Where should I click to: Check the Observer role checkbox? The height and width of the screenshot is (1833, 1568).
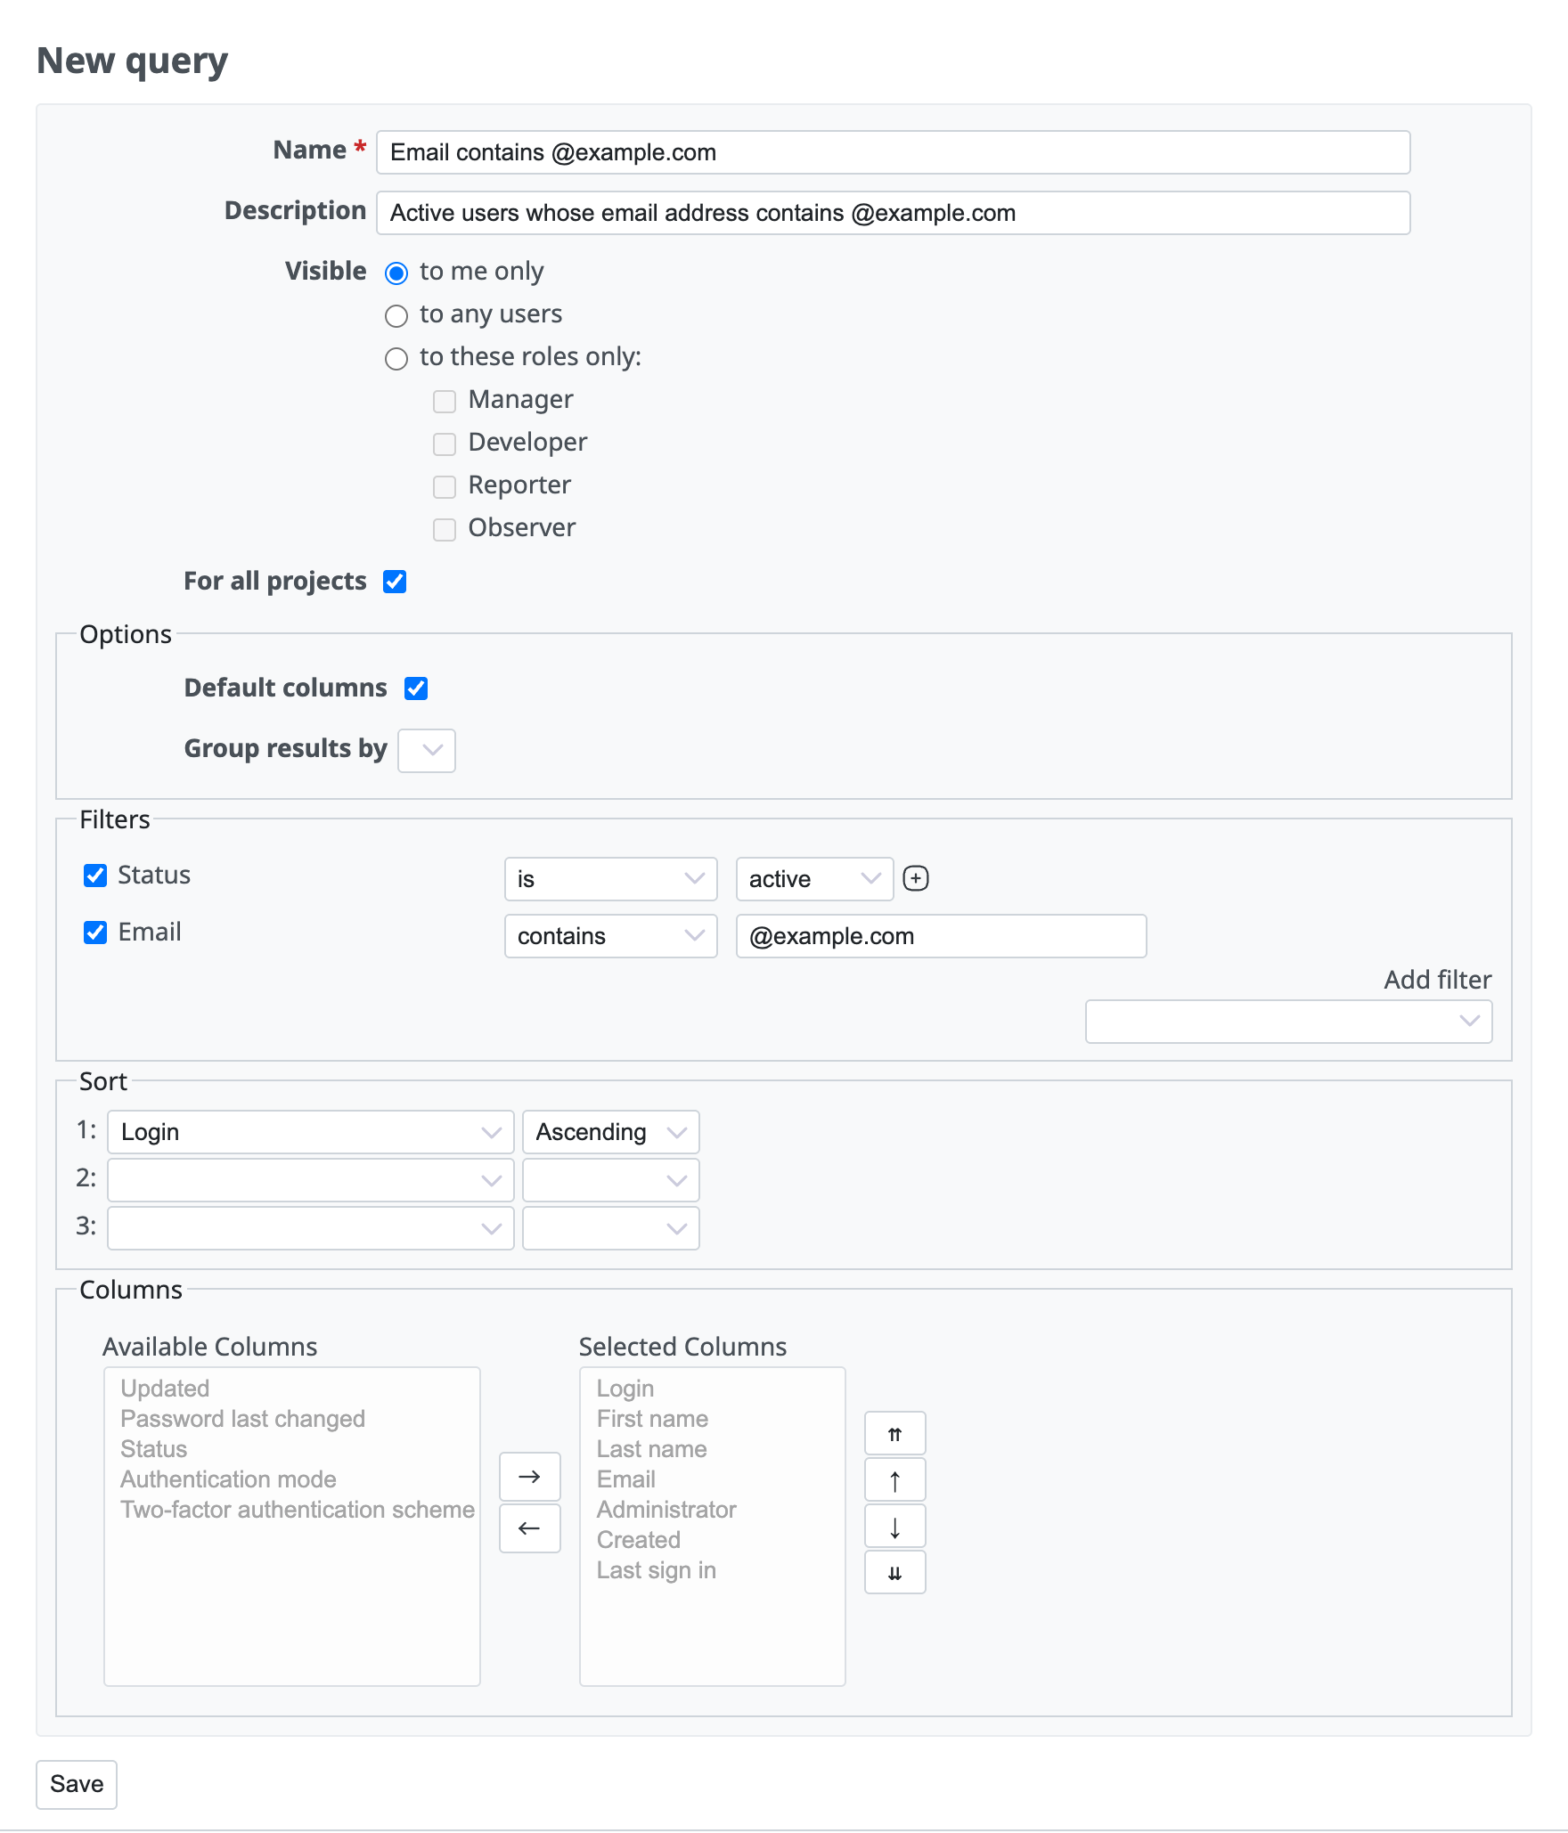445,529
